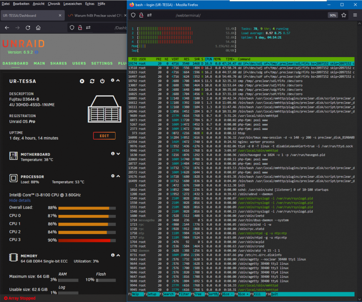This screenshot has width=362, height=302.
Task: Click shield icon in webterminal window
Action: coord(133,15)
